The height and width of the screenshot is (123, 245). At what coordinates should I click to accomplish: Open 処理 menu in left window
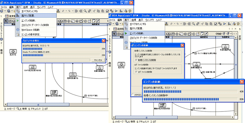coord(25,7)
